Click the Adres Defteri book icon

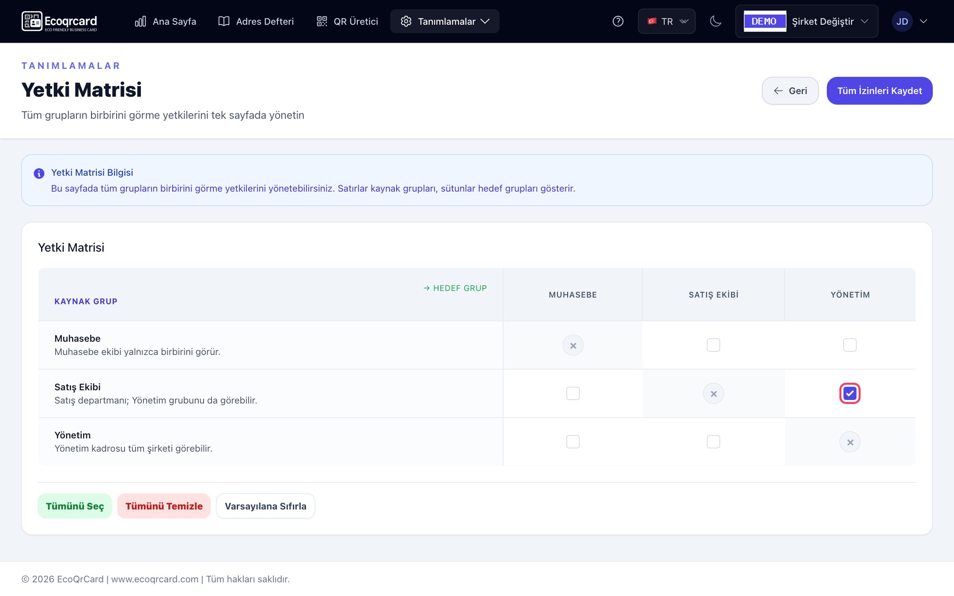224,21
